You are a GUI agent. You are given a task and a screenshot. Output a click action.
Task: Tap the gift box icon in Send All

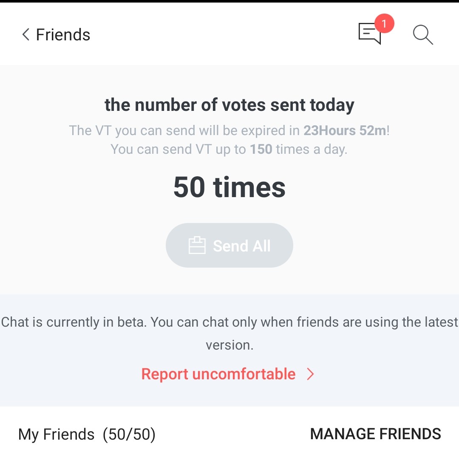click(197, 246)
